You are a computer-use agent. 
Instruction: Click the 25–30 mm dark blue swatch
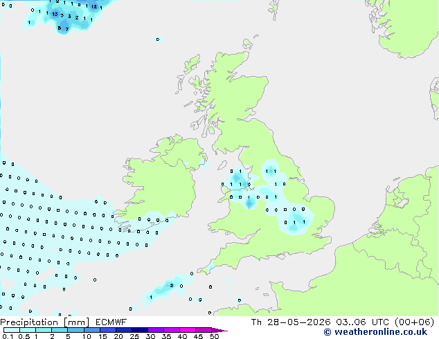tap(140, 330)
